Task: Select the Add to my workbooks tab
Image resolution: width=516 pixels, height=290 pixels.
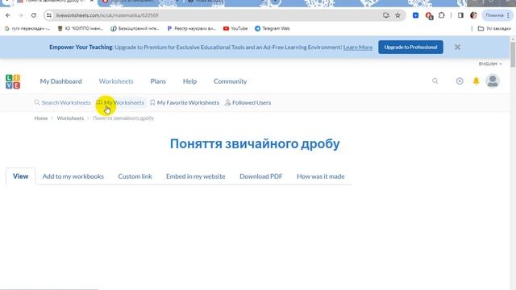Action: 73,176
